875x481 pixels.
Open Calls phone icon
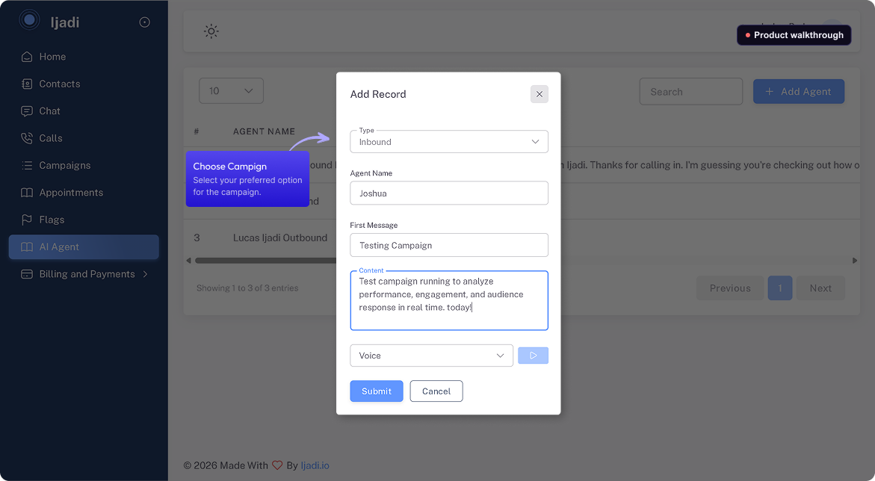tap(26, 138)
